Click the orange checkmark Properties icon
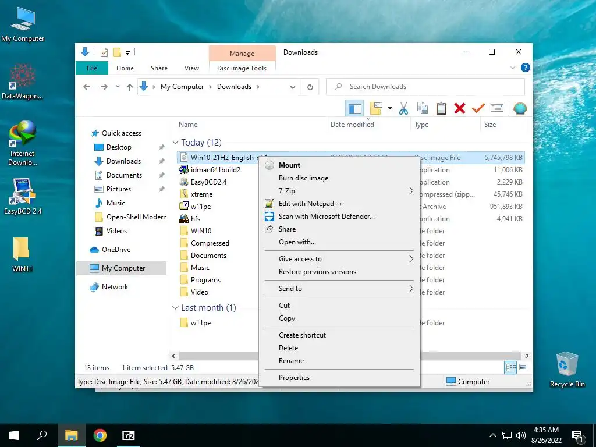The width and height of the screenshot is (596, 447). [478, 108]
